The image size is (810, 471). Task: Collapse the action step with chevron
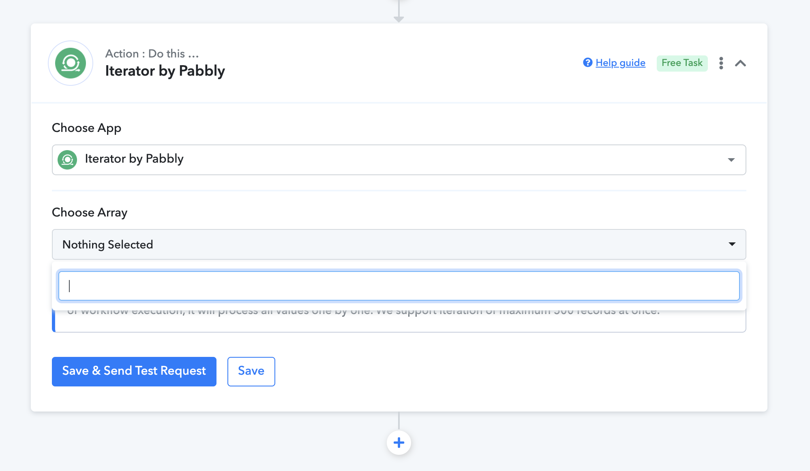click(x=740, y=63)
